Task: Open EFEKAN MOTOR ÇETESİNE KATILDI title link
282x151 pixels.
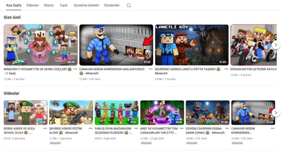Action: pyautogui.click(x=253, y=69)
